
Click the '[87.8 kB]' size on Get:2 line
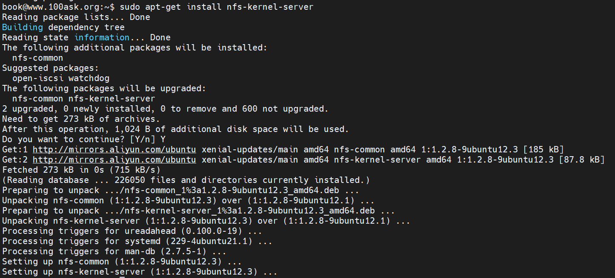coord(581,160)
